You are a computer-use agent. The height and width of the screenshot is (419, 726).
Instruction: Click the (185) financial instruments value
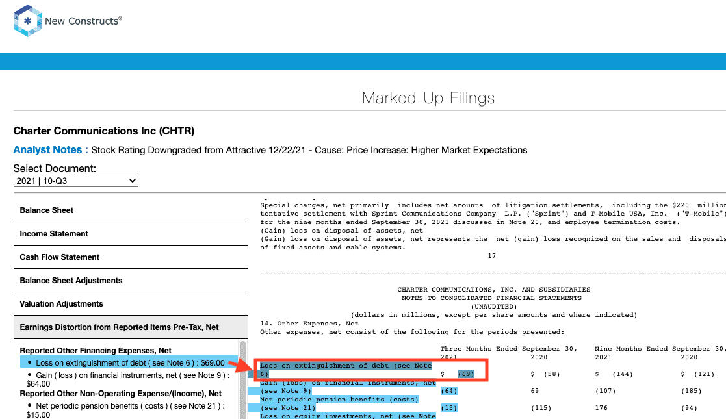click(x=692, y=391)
